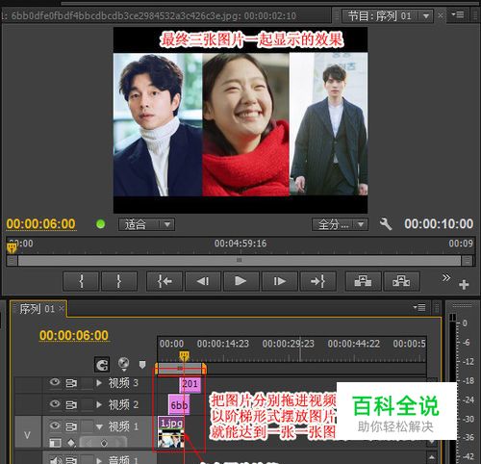Click Mark Out button in transport bar

pyautogui.click(x=119, y=281)
